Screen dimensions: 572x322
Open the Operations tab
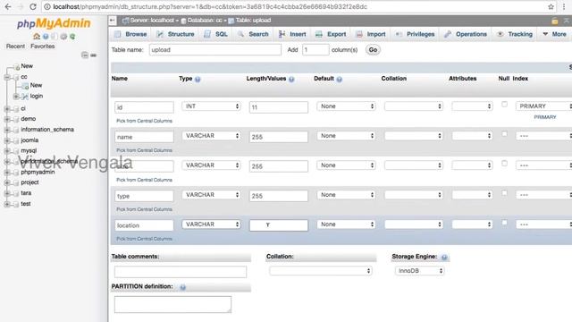point(466,34)
